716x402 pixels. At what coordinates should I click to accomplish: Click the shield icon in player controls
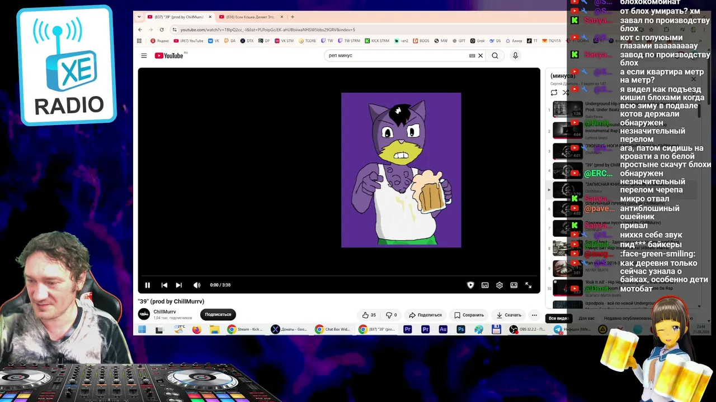470,285
